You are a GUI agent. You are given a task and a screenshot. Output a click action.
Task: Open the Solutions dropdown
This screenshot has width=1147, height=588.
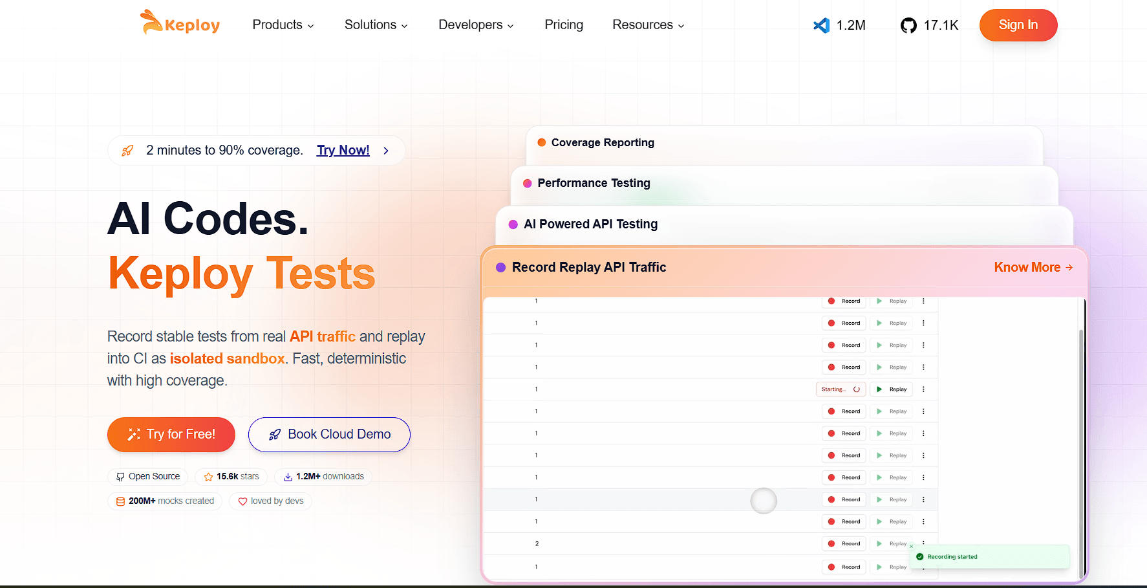click(376, 25)
